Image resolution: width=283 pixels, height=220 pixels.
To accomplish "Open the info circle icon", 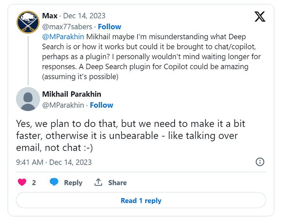I will tap(260, 162).
